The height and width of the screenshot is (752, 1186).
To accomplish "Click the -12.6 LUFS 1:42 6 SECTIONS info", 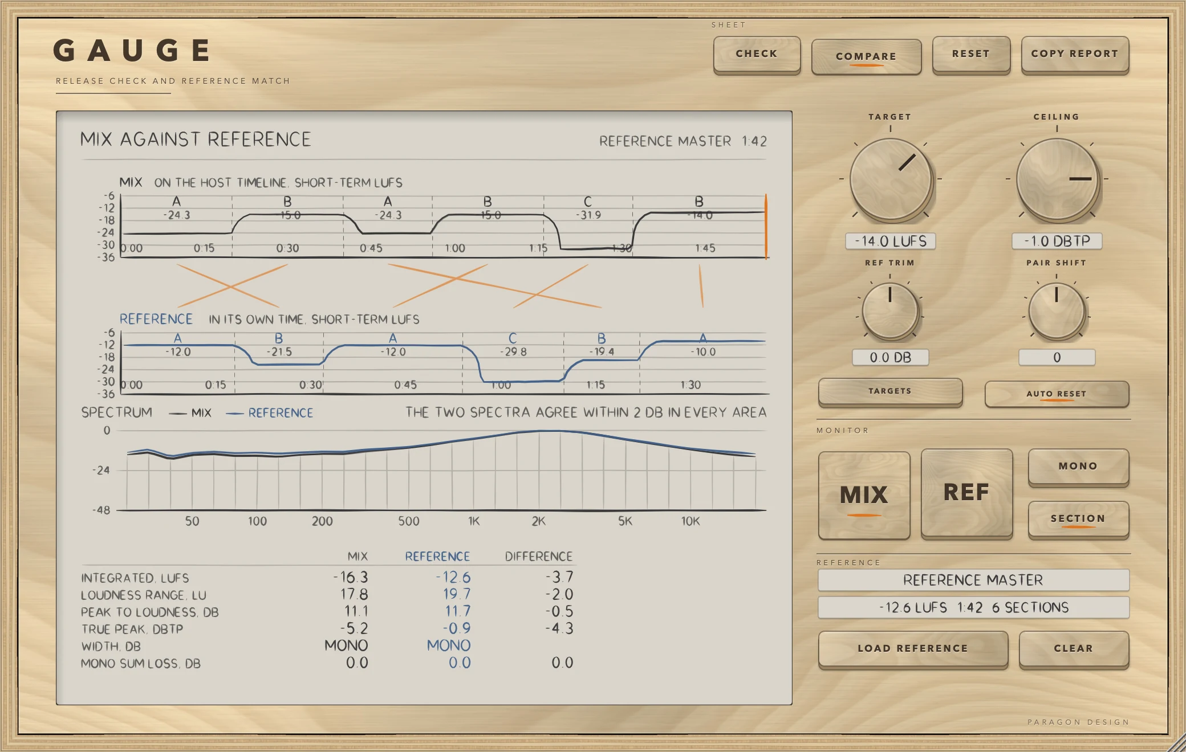I will 973,607.
